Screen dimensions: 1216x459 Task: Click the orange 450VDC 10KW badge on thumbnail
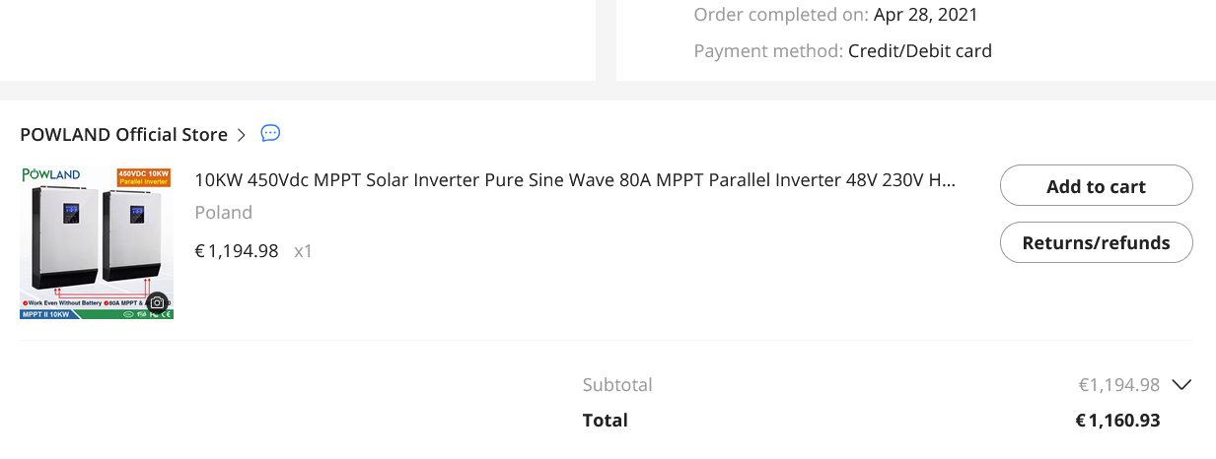(144, 177)
